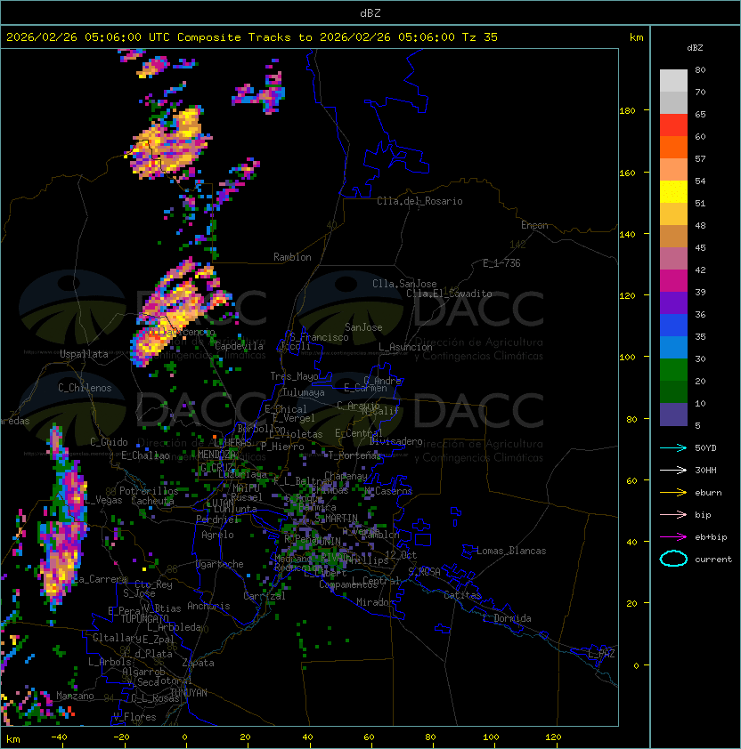Click the 'eb+bip' legend label
The image size is (741, 749).
711,537
